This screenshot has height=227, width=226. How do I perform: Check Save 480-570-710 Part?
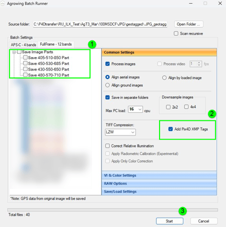(25, 75)
